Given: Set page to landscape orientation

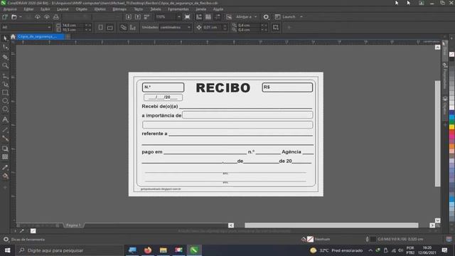Looking at the screenshot, I should (110, 27).
